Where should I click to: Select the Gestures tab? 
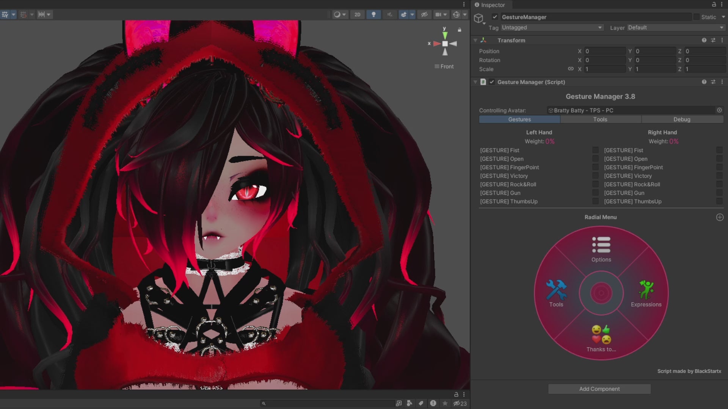click(x=519, y=119)
